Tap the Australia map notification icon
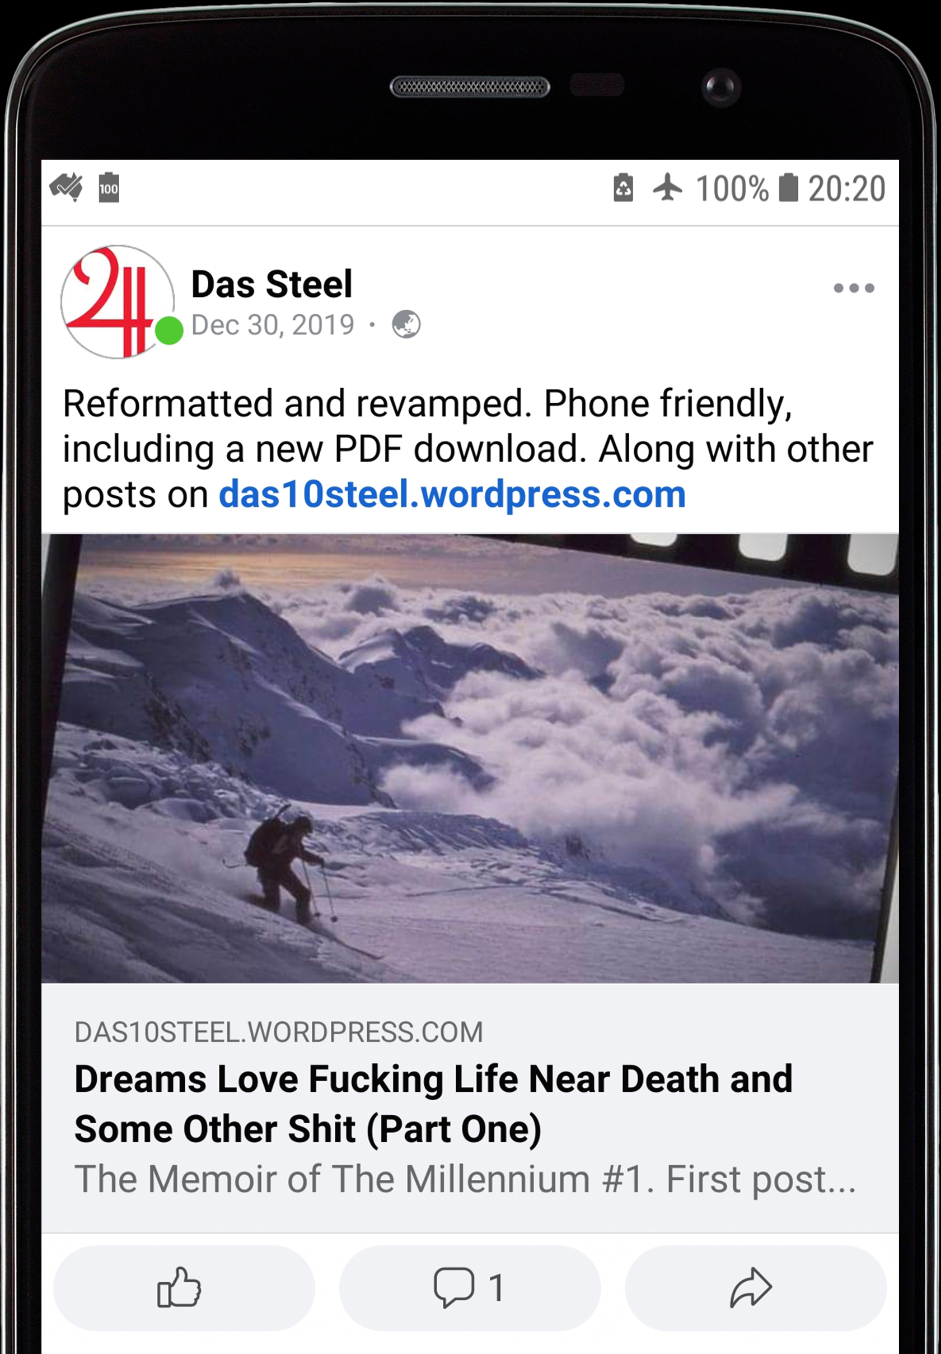Image resolution: width=941 pixels, height=1354 pixels. coord(67,188)
